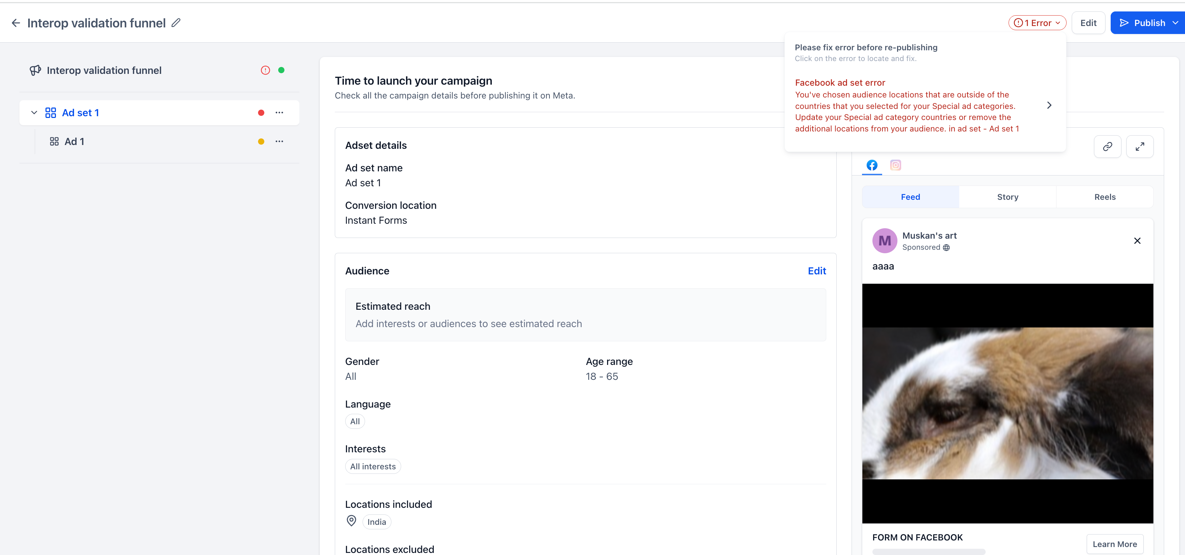Click the error chevron arrow to locate

(x=1049, y=105)
